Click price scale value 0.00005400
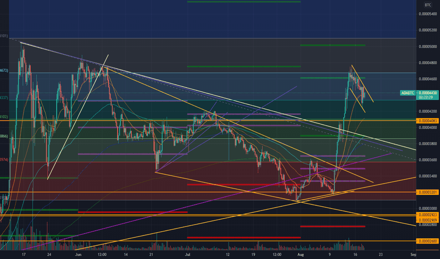This screenshot has height=259, width=440. [428, 14]
